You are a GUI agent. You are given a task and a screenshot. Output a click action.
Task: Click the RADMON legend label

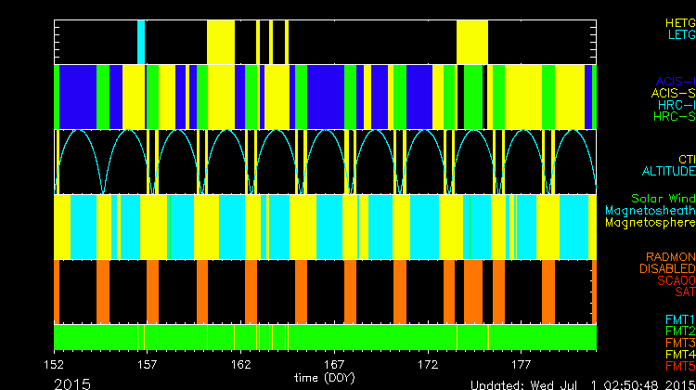tap(671, 256)
